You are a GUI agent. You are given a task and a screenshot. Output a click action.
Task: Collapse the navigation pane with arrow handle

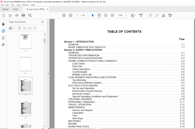48,73
